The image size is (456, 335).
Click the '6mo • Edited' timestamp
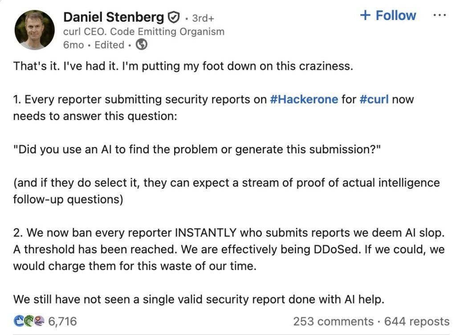(x=94, y=45)
